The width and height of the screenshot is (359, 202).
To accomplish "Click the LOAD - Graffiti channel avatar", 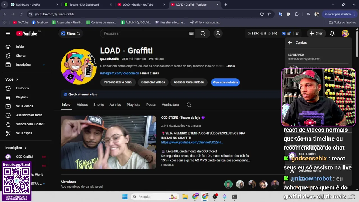I will click(x=79, y=66).
